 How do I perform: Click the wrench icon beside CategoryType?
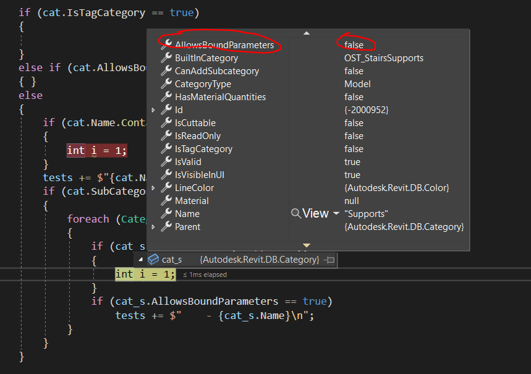[166, 83]
